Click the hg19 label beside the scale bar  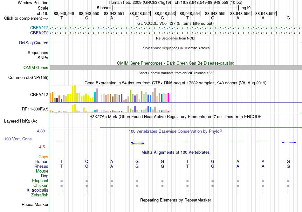tap(246, 8)
